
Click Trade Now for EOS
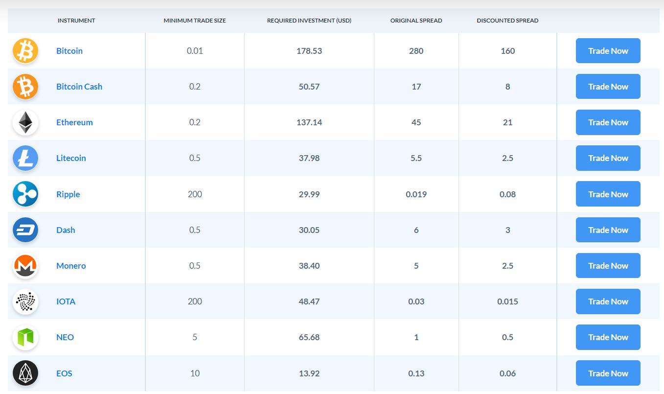[608, 373]
